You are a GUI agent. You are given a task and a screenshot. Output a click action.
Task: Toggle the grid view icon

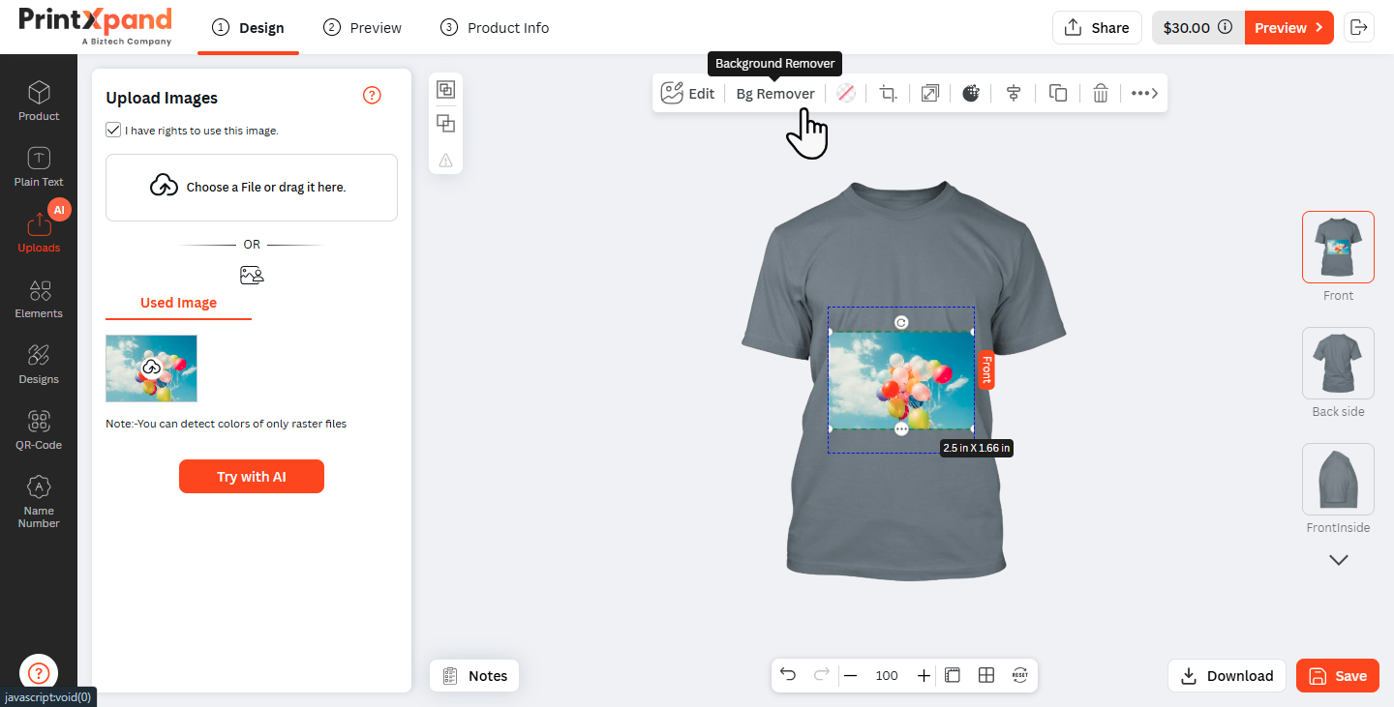pyautogui.click(x=986, y=675)
